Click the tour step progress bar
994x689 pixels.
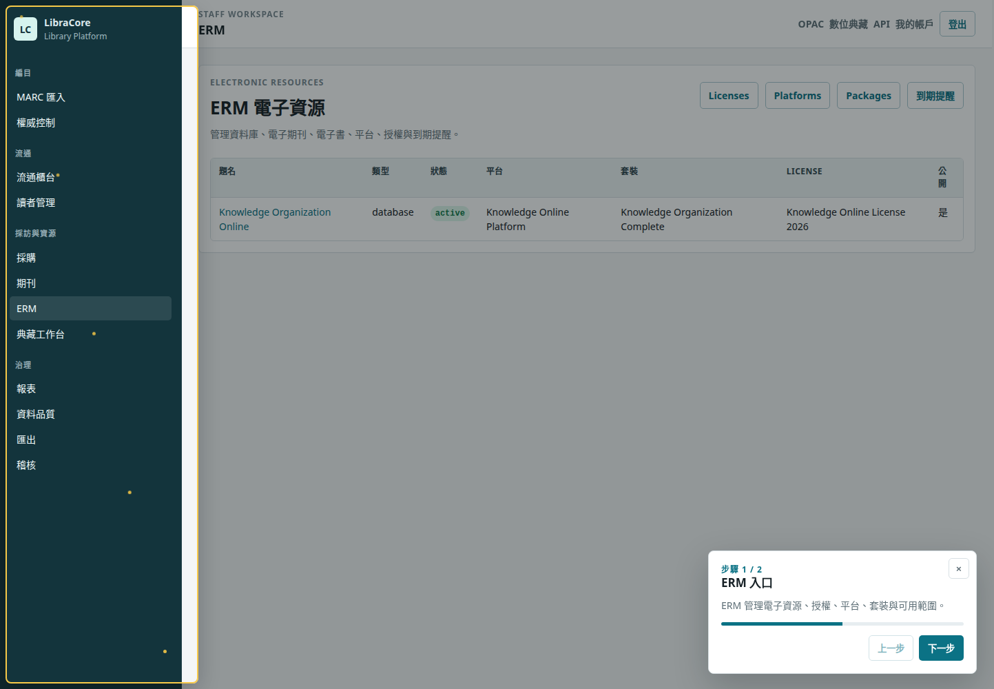pyautogui.click(x=842, y=624)
